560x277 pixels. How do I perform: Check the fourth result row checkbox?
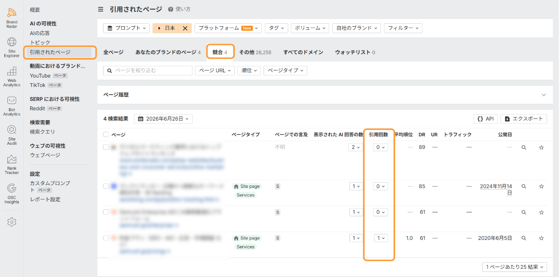tap(106, 238)
